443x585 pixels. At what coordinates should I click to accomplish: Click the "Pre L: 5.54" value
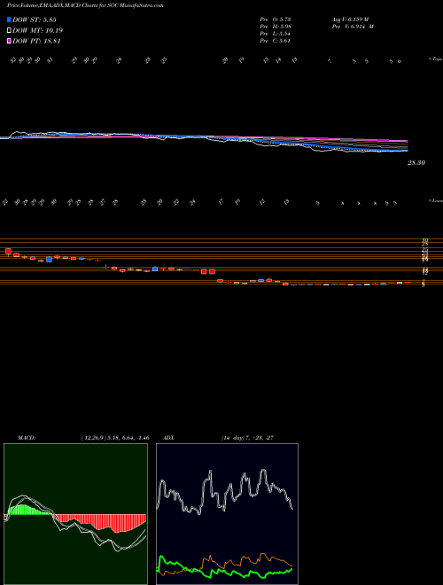pyautogui.click(x=276, y=34)
